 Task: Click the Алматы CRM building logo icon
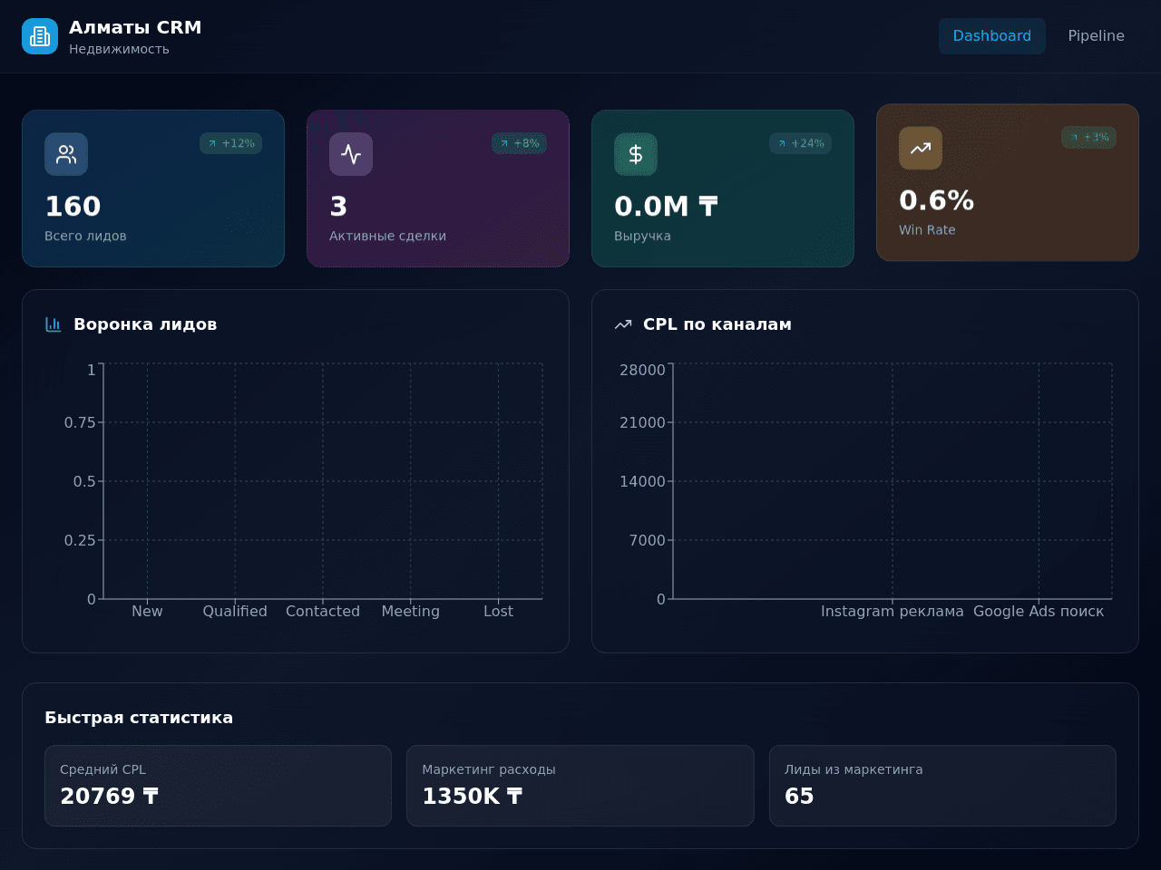click(x=40, y=36)
